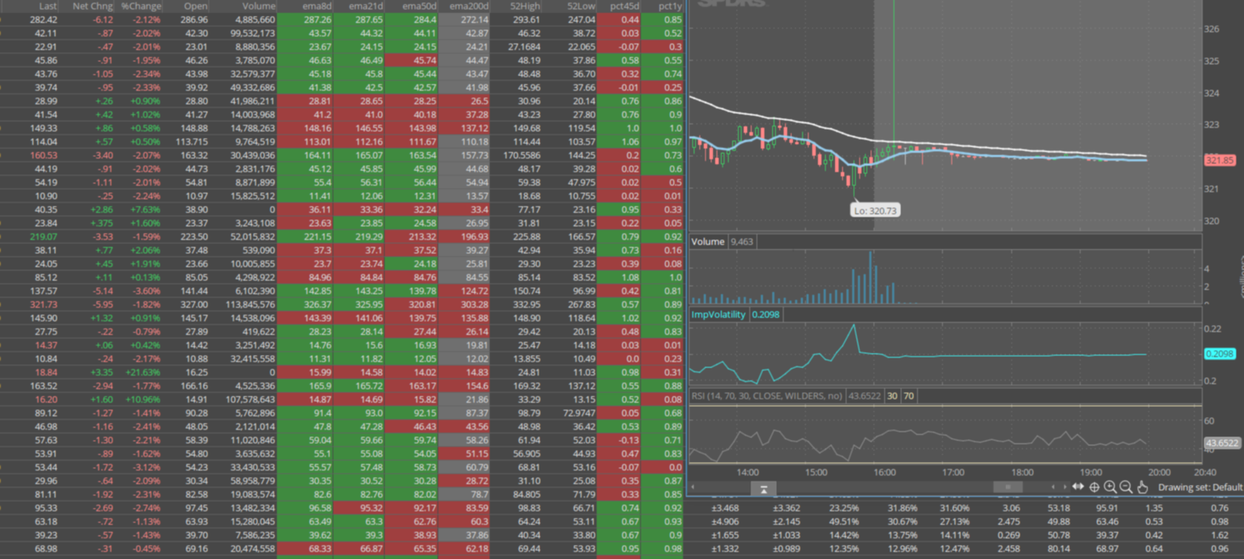The width and height of the screenshot is (1244, 559).
Task: Click the ema200d column header
Action: pyautogui.click(x=468, y=6)
